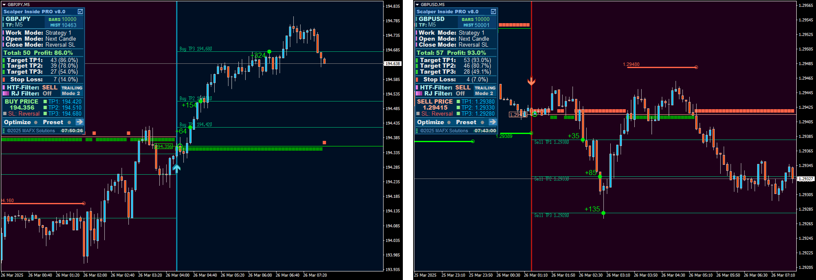Click the arrow icon next to Preset in GBPJPY panel
The width and height of the screenshot is (816, 280).
79,122
